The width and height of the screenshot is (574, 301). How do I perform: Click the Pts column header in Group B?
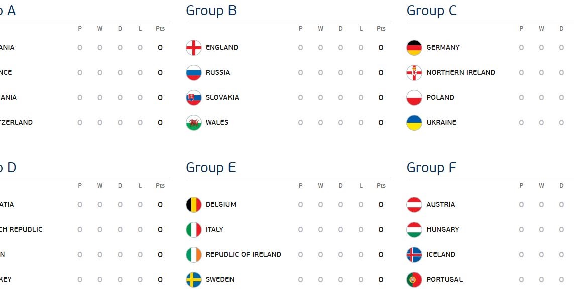(x=381, y=29)
